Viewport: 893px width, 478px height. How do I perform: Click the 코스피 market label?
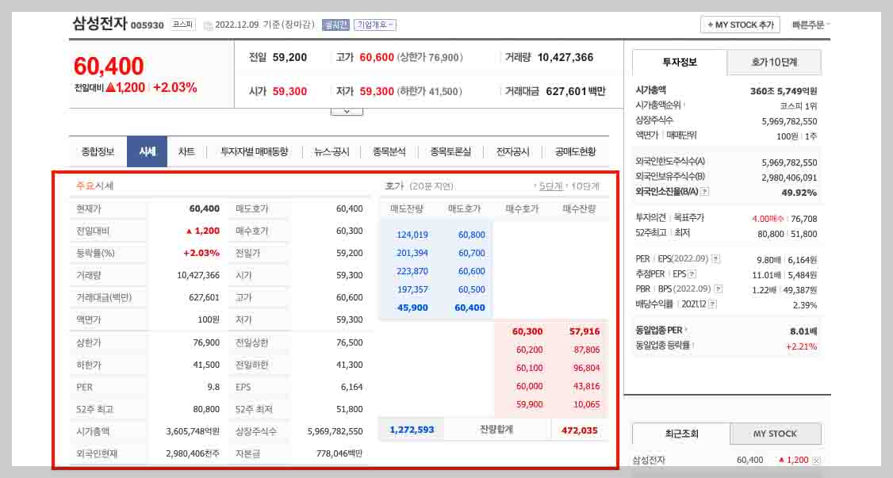(183, 25)
